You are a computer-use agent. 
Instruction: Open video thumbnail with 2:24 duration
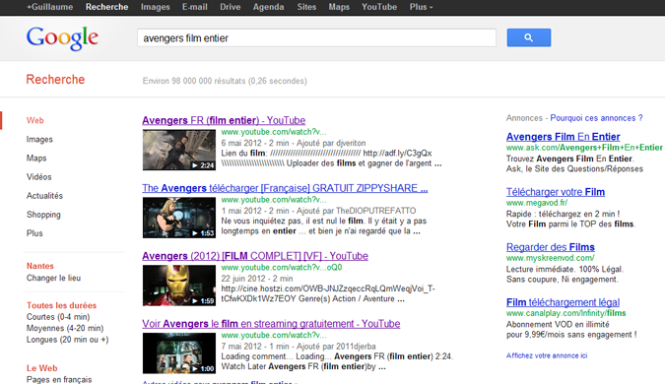(x=179, y=150)
